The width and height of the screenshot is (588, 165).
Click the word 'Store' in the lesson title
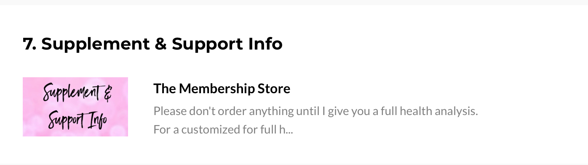274,89
